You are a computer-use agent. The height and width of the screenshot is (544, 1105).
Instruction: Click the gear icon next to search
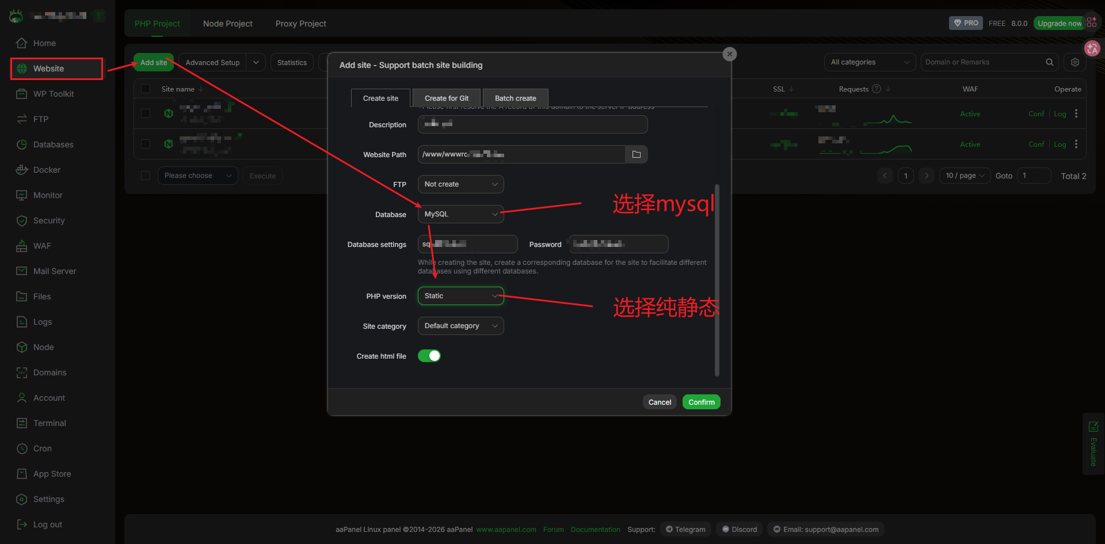[1074, 62]
